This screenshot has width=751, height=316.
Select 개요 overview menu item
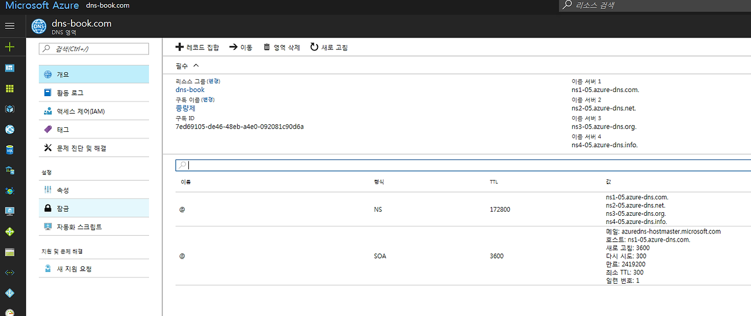pyautogui.click(x=94, y=74)
